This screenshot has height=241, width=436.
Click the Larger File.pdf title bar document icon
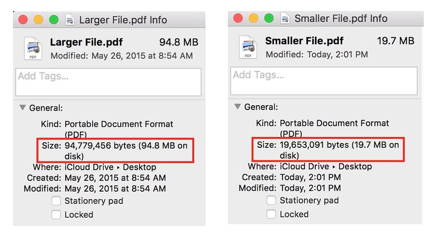point(70,20)
